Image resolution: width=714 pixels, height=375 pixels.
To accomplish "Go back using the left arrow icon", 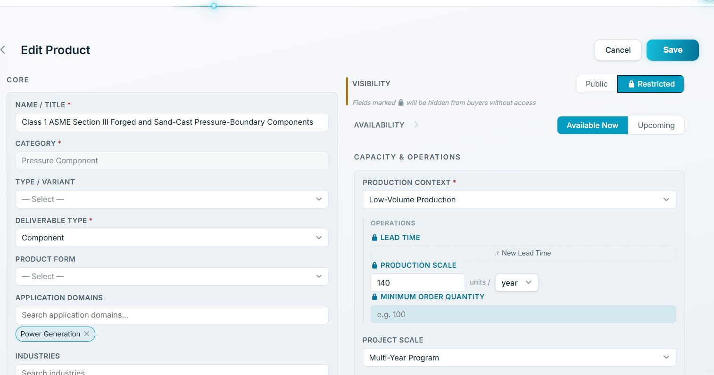I will pyautogui.click(x=3, y=50).
